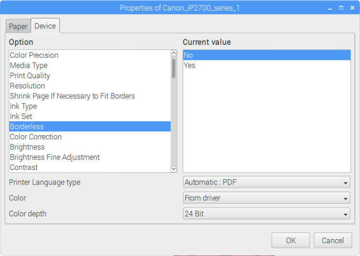Maximize the printer properties window
The width and height of the screenshot is (360, 256).
click(x=341, y=8)
